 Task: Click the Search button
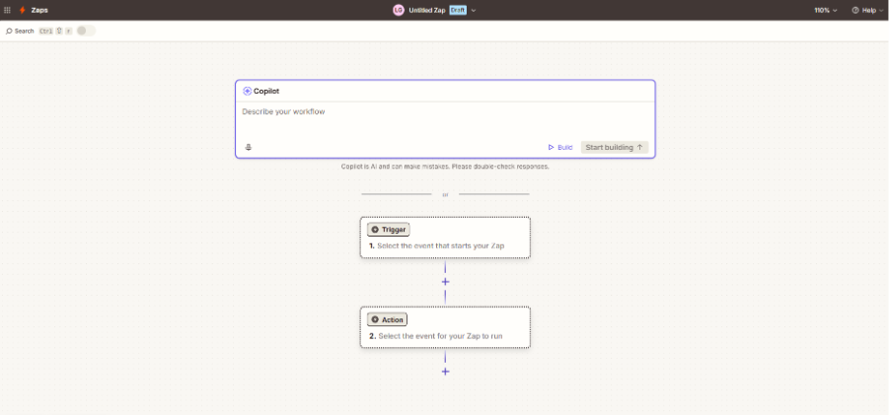(x=20, y=32)
